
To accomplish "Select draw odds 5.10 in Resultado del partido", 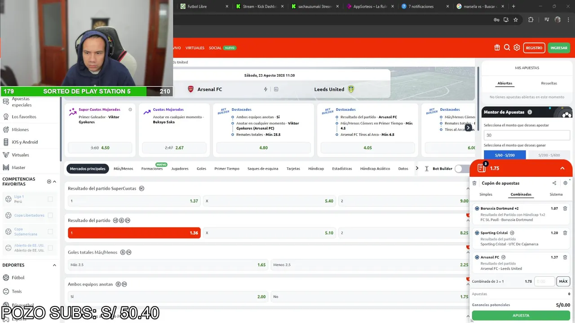I will click(x=270, y=233).
